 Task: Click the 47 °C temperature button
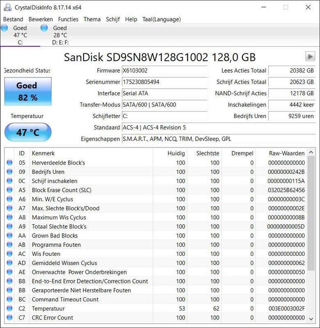27,132
